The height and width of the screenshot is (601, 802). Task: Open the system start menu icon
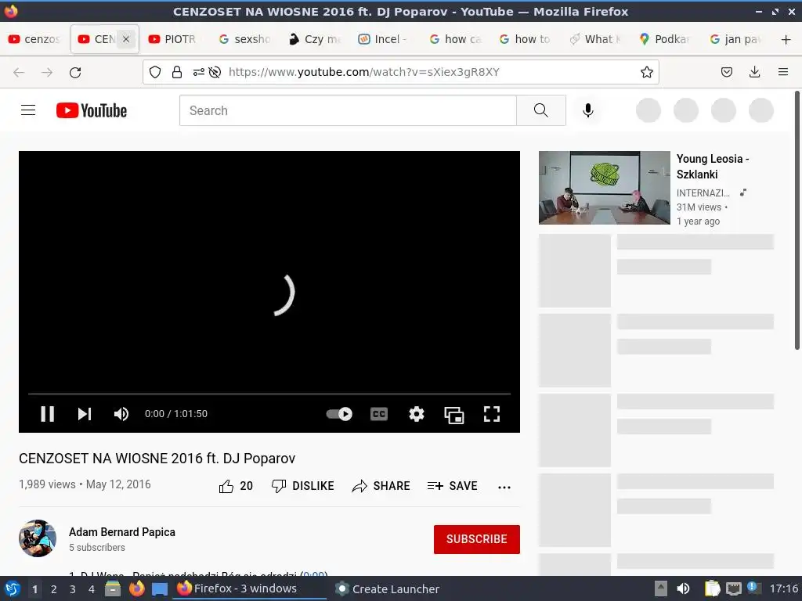coord(13,588)
